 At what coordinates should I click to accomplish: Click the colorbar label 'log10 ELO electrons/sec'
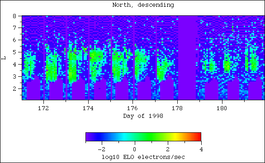(143, 157)
